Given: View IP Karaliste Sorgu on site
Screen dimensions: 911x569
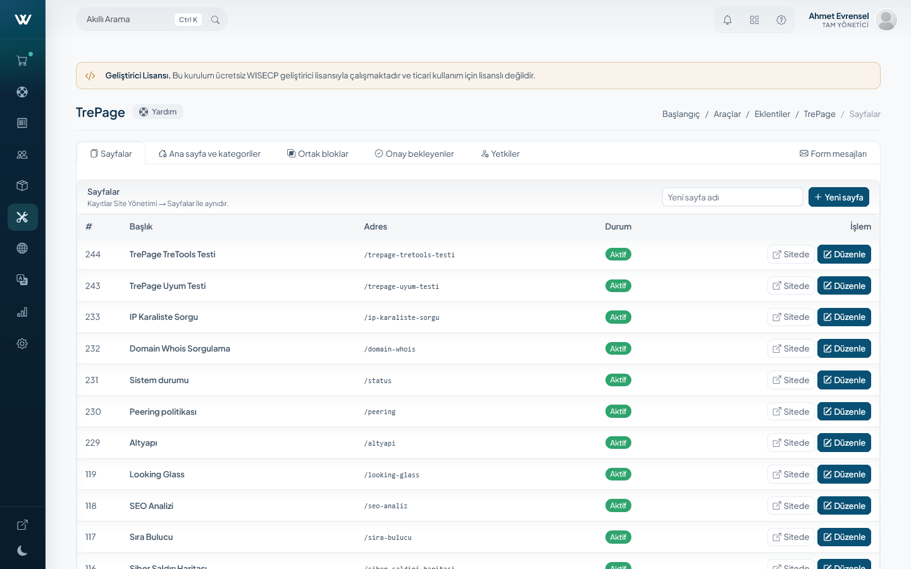Looking at the screenshot, I should (x=791, y=317).
